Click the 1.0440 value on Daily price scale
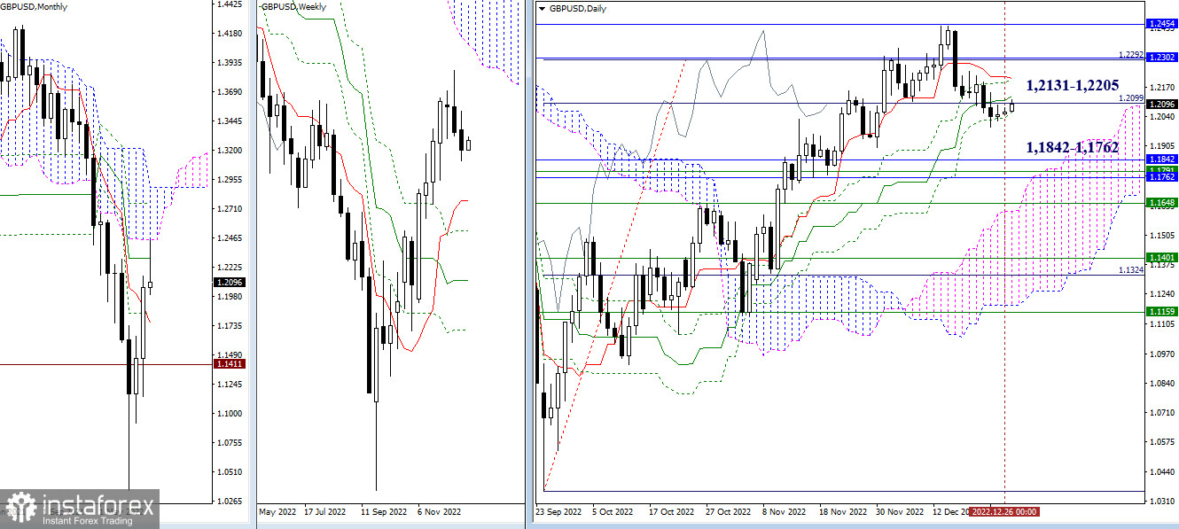 point(1161,471)
